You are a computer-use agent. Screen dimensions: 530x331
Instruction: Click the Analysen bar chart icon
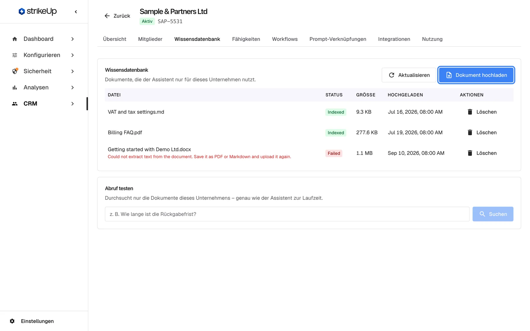[15, 87]
